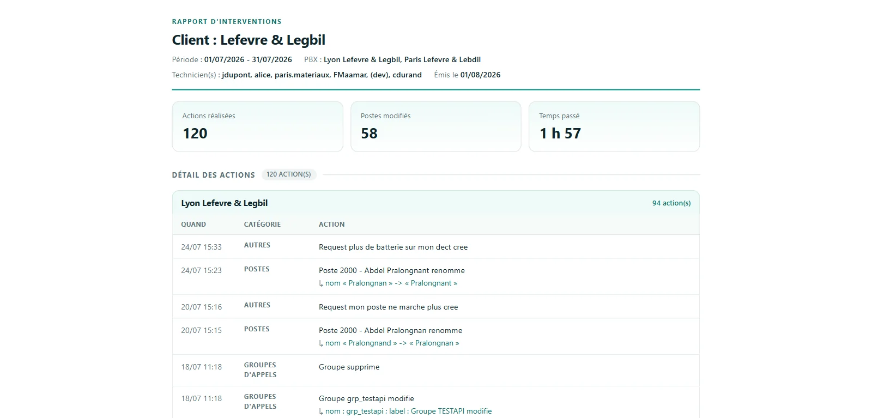Click the timestamp '20/07 15:15'
The image size is (872, 418).
coord(202,330)
